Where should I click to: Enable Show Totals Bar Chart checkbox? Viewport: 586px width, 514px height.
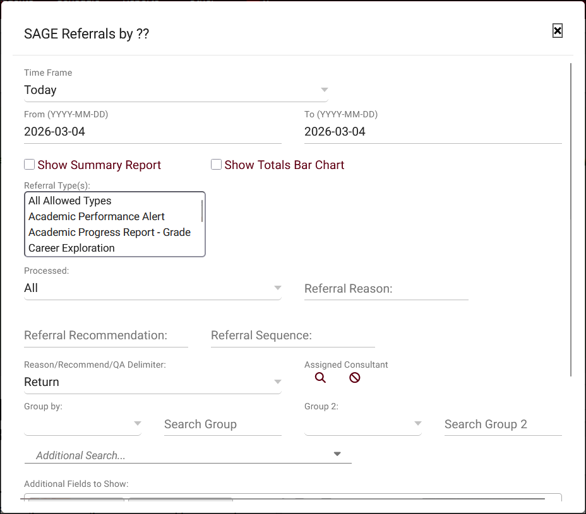click(216, 164)
